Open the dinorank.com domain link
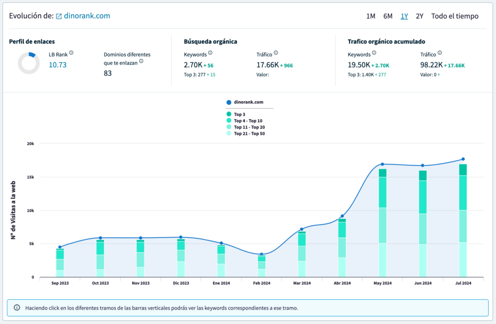 pos(87,16)
